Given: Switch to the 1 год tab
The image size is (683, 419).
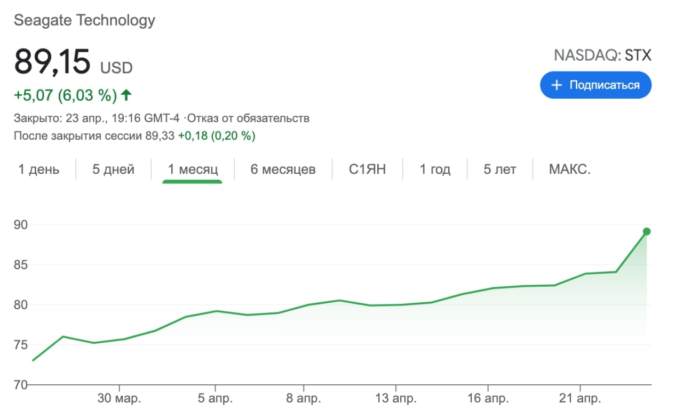Looking at the screenshot, I should pos(435,170).
